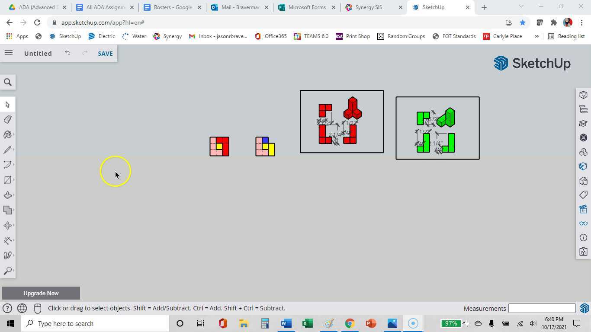591x332 pixels.
Task: Open the Instructor graduation cap panel
Action: pyautogui.click(x=583, y=124)
